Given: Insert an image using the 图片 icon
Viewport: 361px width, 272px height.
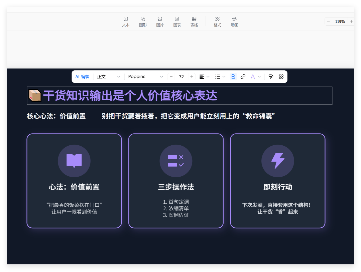Looking at the screenshot, I should (x=160, y=21).
